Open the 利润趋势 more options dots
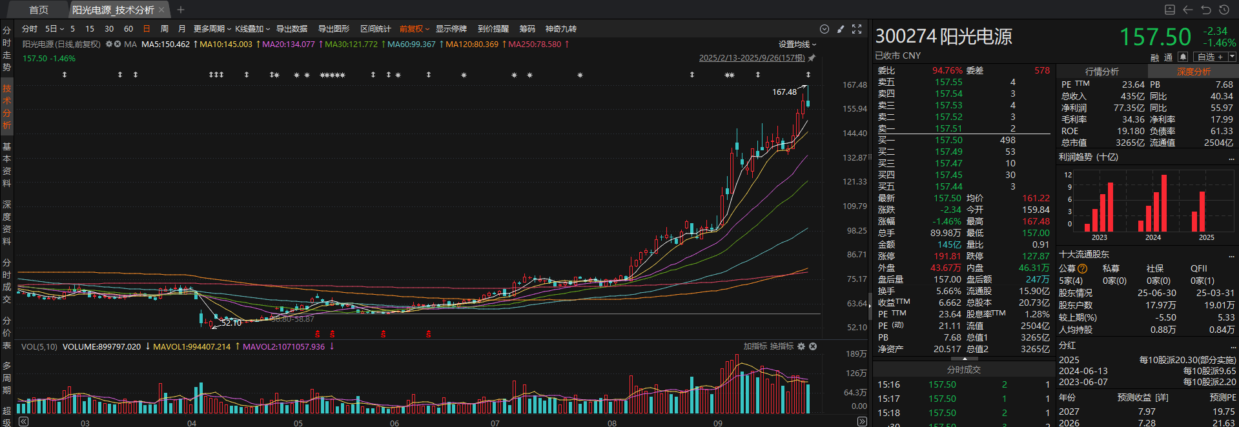Screen dimensions: 1239x427 click(1231, 158)
